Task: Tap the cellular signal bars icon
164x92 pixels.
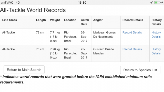Action: 3,3
